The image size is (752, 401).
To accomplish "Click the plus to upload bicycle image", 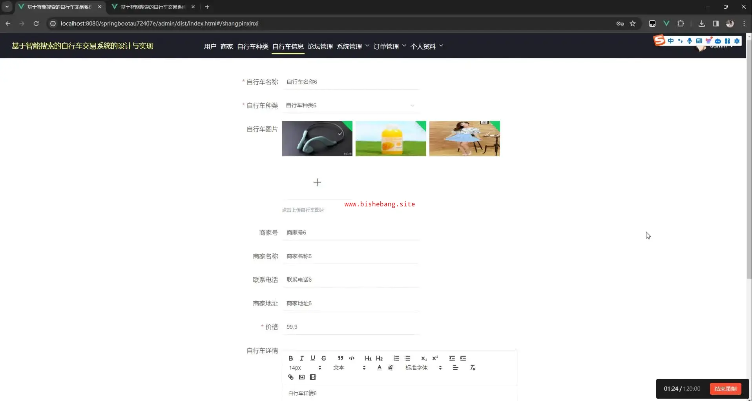I will click(317, 182).
